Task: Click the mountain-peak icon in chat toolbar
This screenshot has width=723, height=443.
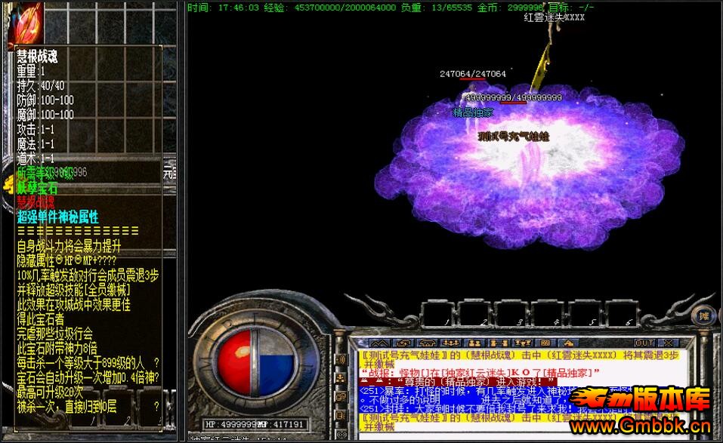Action: [380, 343]
